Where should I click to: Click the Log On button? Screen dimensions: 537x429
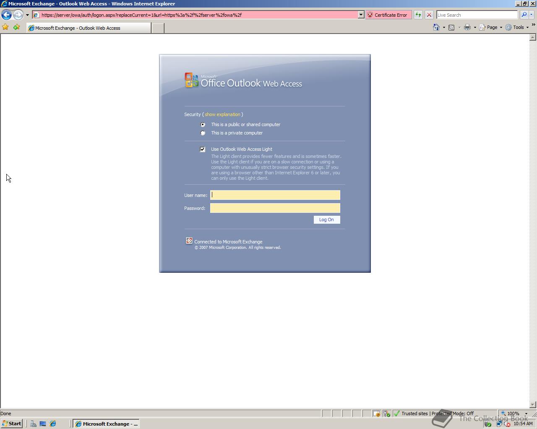[327, 220]
